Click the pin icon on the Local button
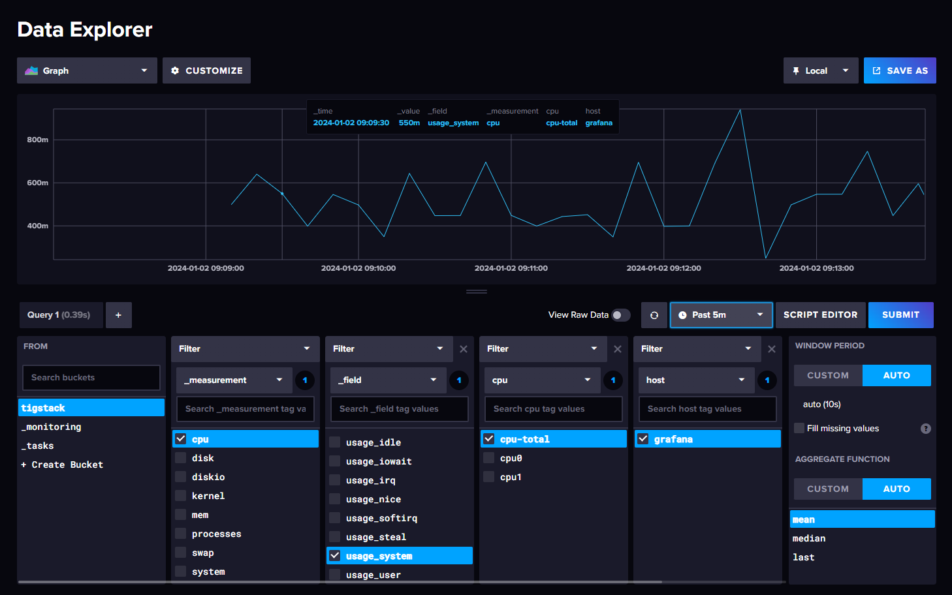952x595 pixels. [796, 70]
